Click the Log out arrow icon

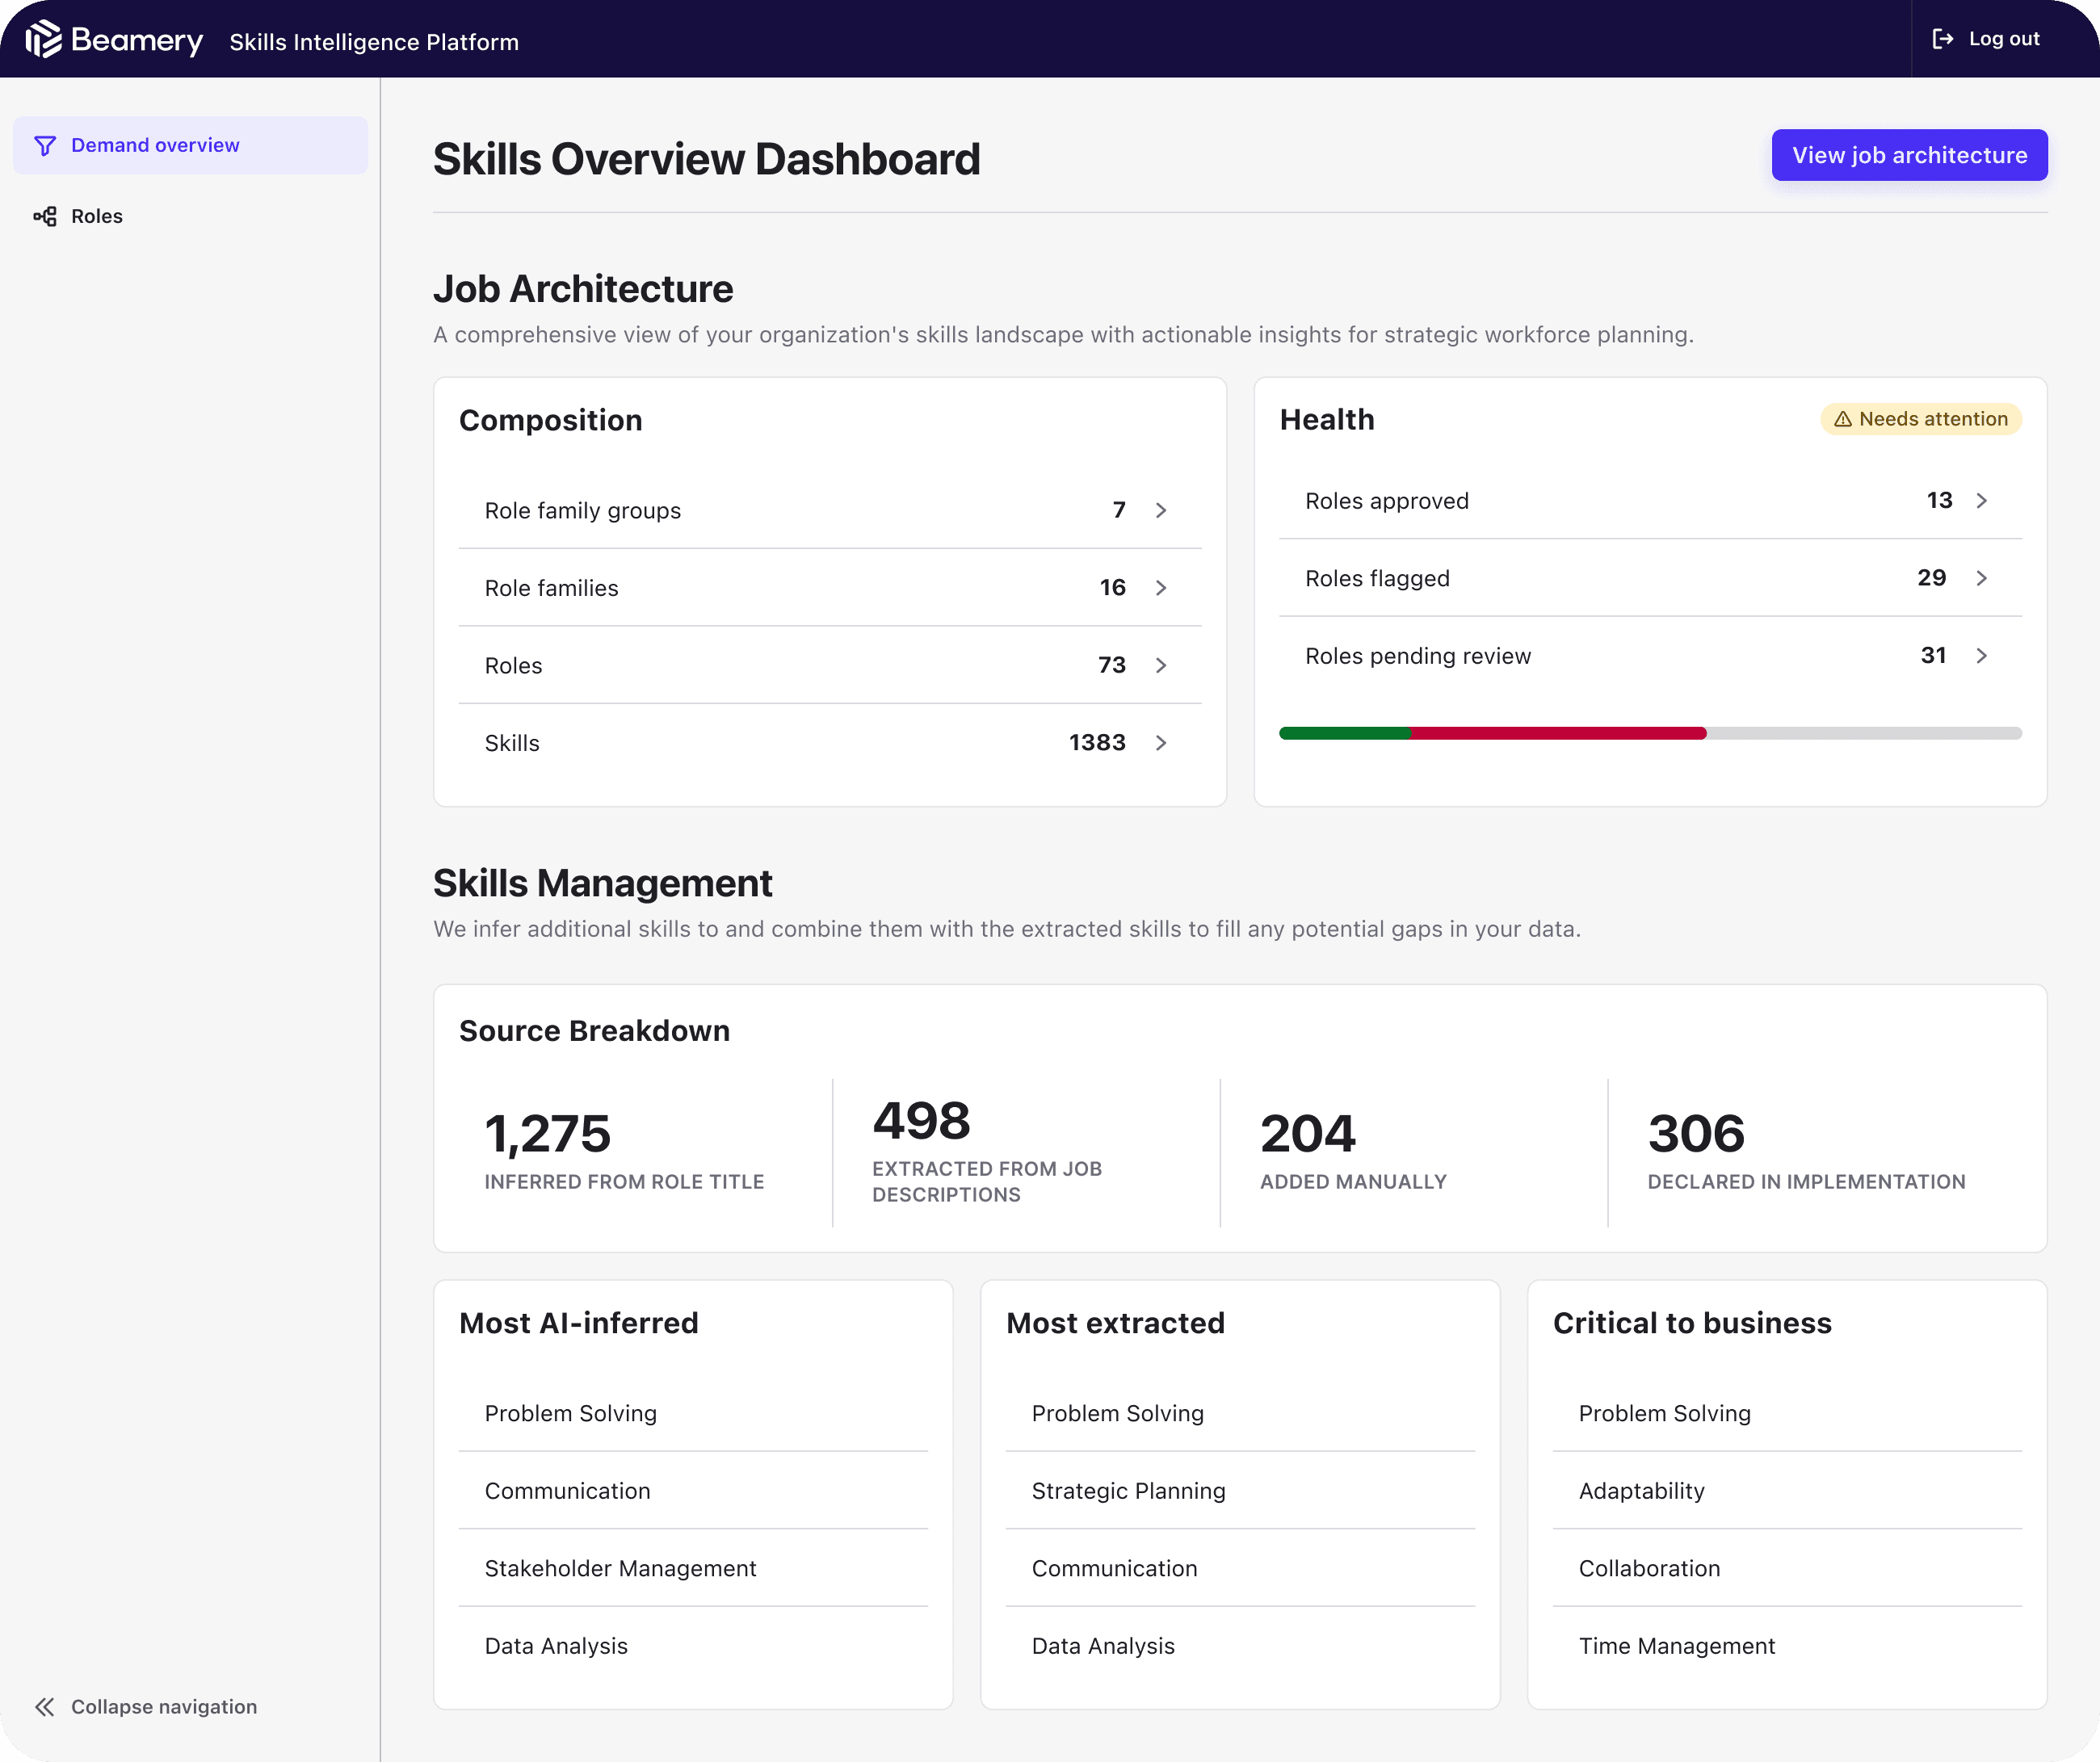(x=1942, y=39)
